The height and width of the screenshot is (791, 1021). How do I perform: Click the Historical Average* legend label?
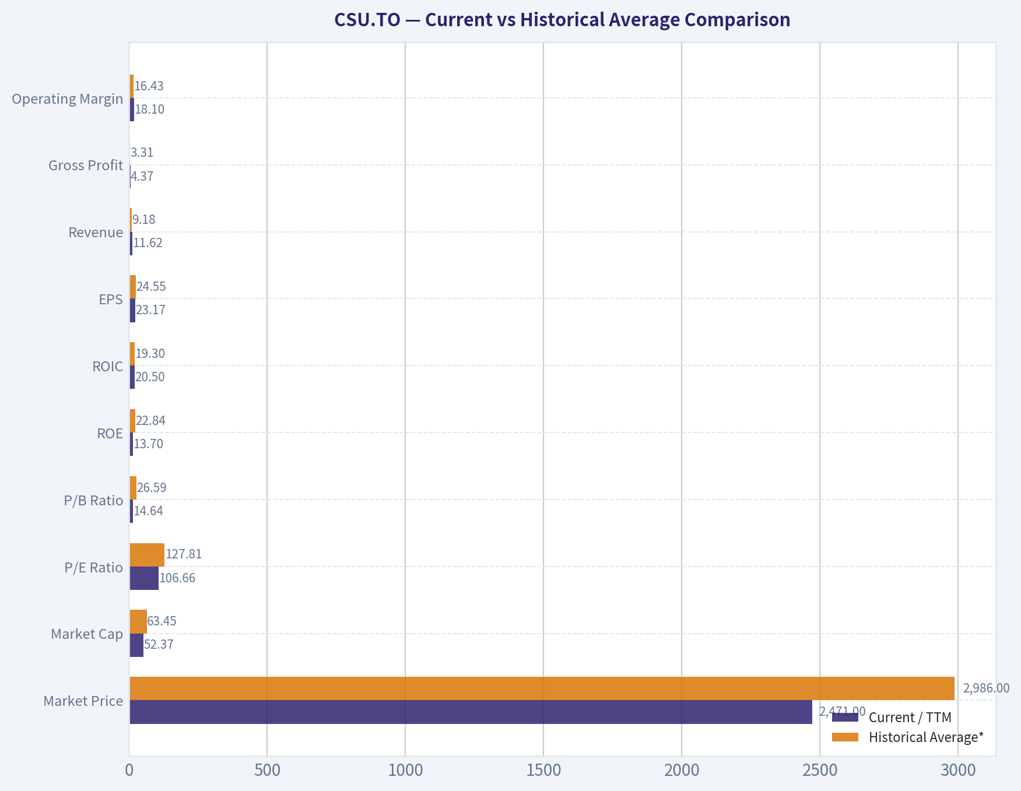926,737
